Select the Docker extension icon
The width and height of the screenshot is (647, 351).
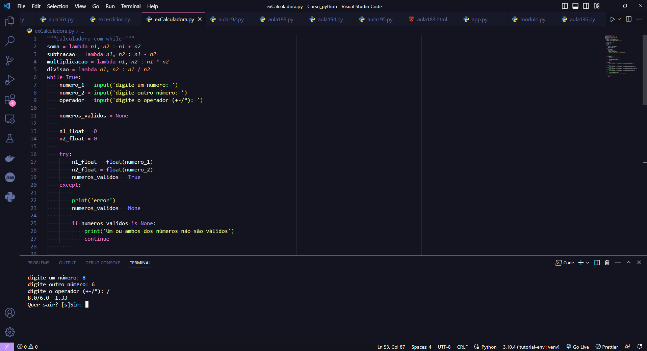(x=10, y=158)
